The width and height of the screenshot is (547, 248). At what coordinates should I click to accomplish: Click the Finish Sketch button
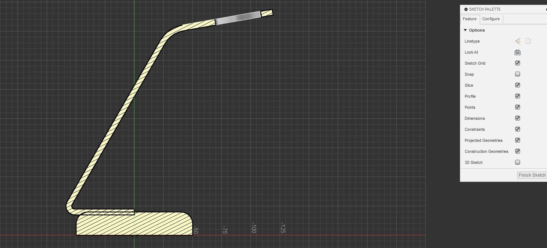(x=532, y=175)
